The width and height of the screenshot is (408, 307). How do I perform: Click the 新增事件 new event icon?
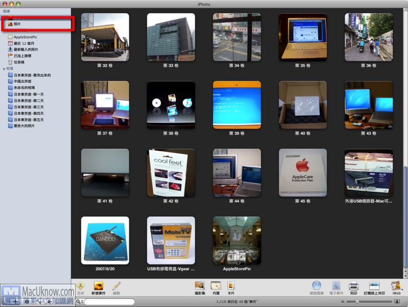(99, 286)
